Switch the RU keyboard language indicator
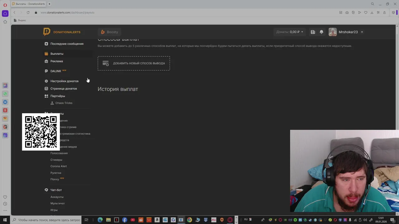This screenshot has width=399, height=224. pyautogui.click(x=246, y=219)
